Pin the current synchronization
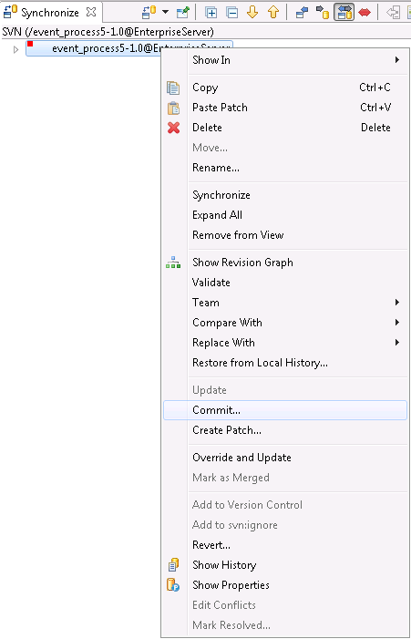This screenshot has height=639, width=411. pos(183,12)
